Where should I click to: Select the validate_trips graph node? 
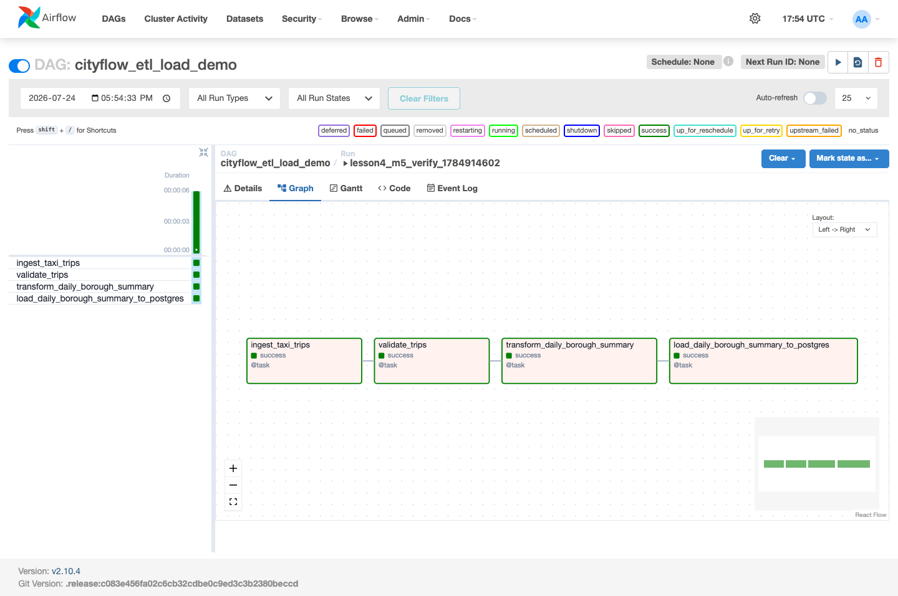[x=432, y=361]
